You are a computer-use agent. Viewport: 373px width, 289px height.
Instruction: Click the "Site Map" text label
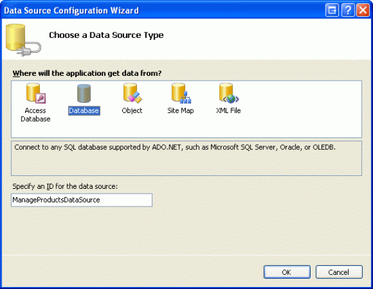pyautogui.click(x=180, y=111)
